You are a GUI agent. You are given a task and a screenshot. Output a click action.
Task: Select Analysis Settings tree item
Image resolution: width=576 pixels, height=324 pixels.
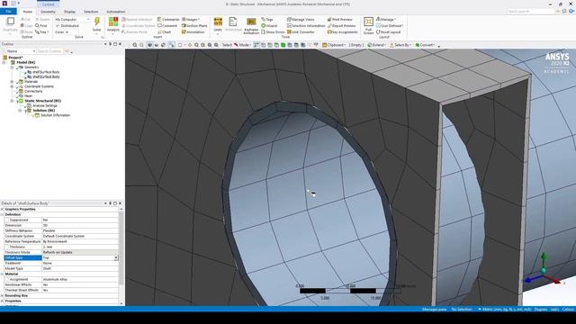45,105
